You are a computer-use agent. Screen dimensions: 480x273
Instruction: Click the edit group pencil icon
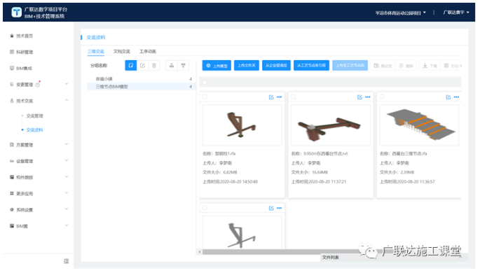pos(142,65)
